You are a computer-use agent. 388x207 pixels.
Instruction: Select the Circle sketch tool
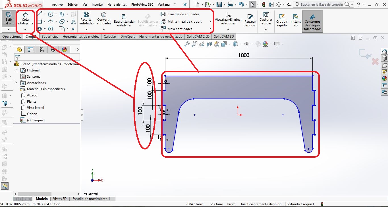tap(51, 14)
